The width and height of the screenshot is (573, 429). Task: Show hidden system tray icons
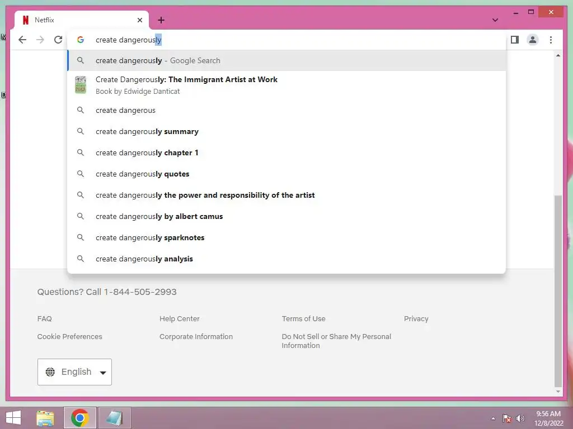coord(493,418)
